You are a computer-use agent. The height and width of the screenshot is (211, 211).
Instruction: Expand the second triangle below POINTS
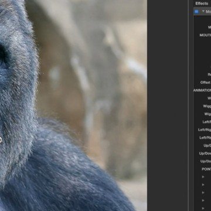point(203,185)
